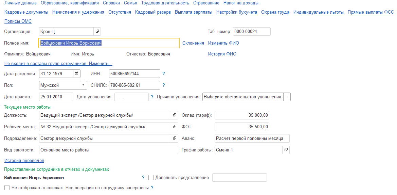Screen dimensions: 397x195
Task: Open calendar picker for Дата рождения
Action: tap(77, 74)
